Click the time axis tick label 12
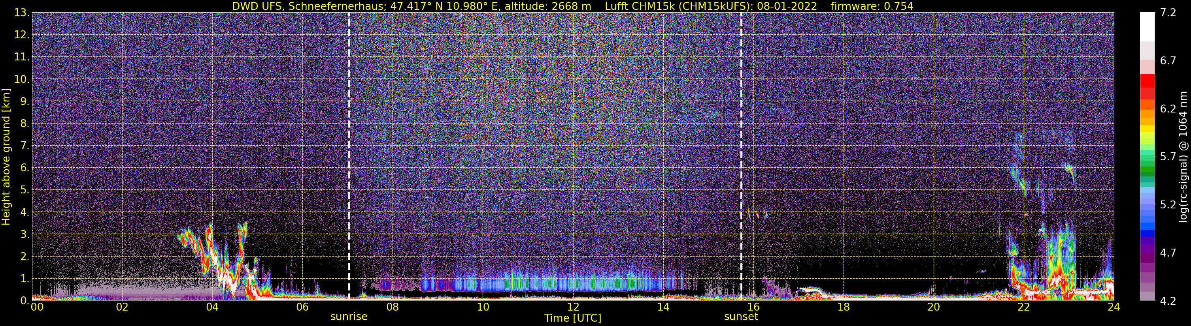Viewport: 1191px width, 326px height. [573, 307]
